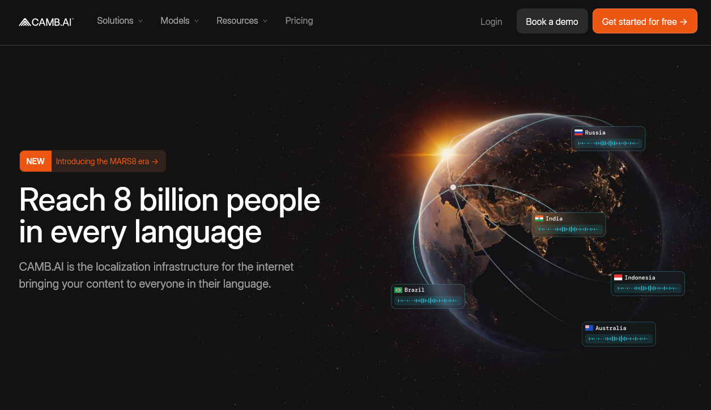Go to the Pricing page

pos(299,20)
